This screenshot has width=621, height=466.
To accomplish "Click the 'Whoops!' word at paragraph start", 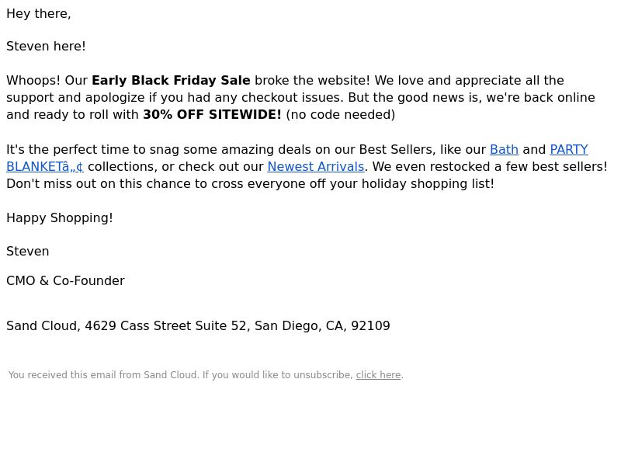I will [33, 81].
